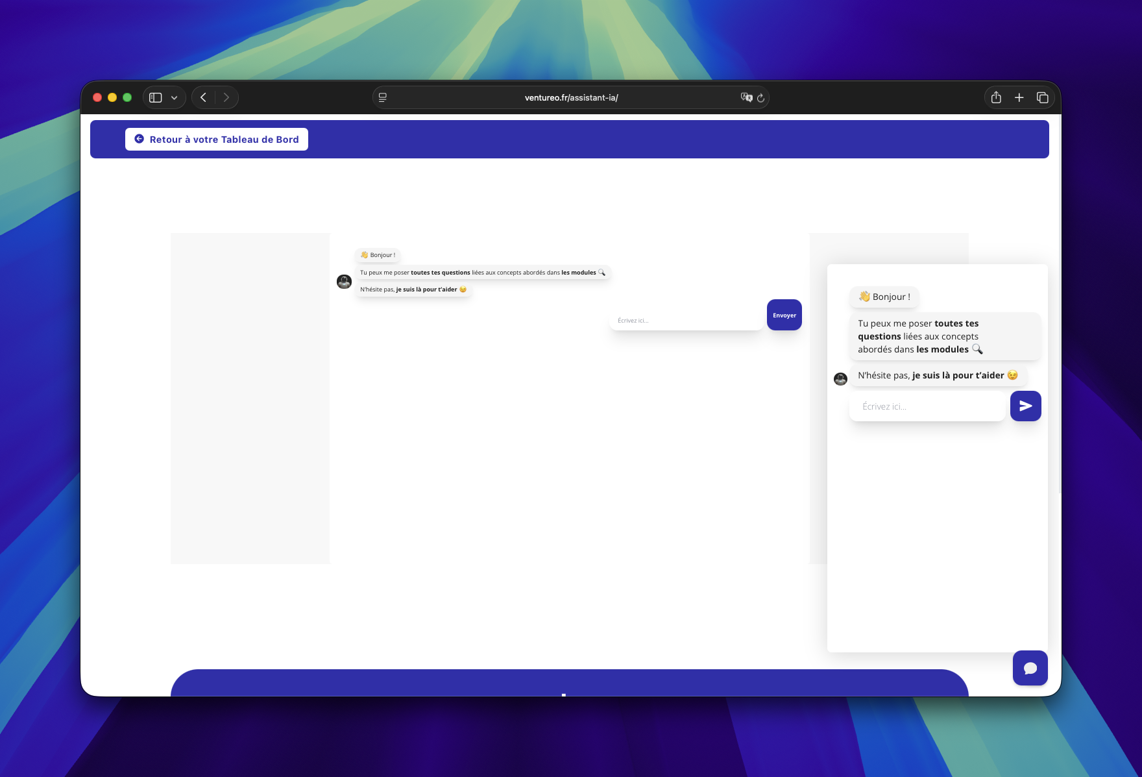Image resolution: width=1142 pixels, height=777 pixels.
Task: Go forward with Safari forward arrow
Action: 226,97
